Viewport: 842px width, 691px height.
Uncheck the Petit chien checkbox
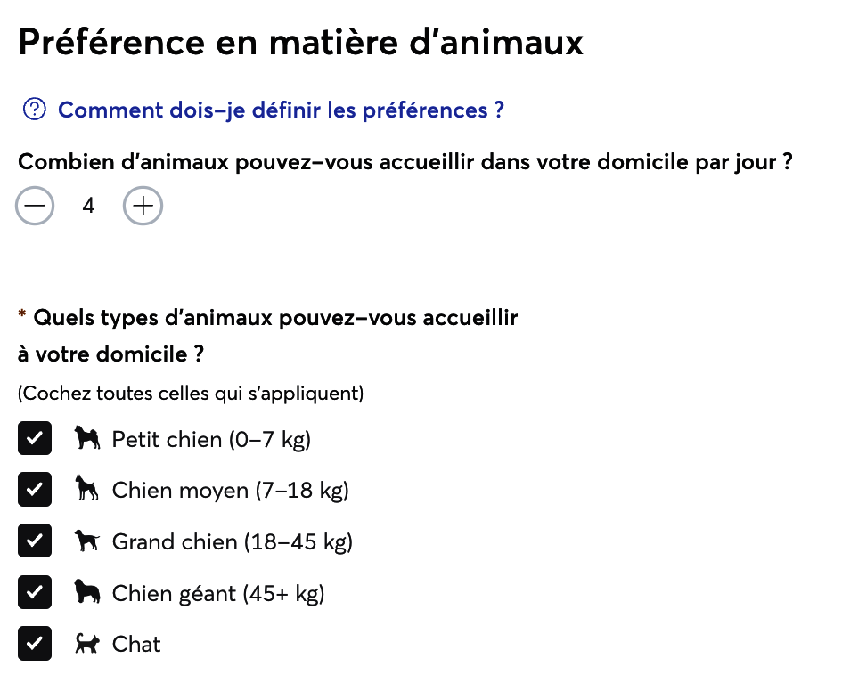coord(35,438)
